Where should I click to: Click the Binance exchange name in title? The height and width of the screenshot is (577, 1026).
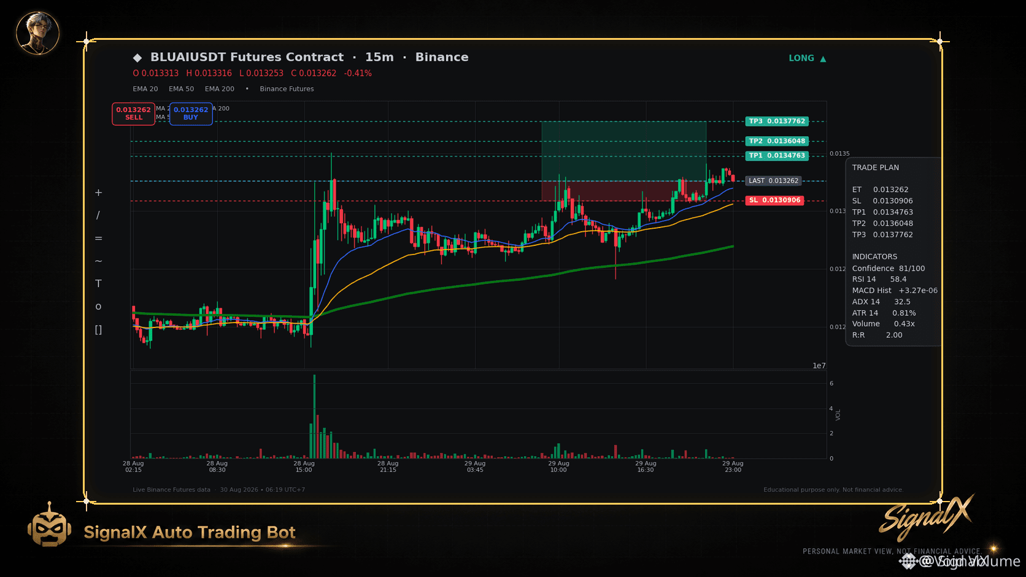[x=442, y=57]
